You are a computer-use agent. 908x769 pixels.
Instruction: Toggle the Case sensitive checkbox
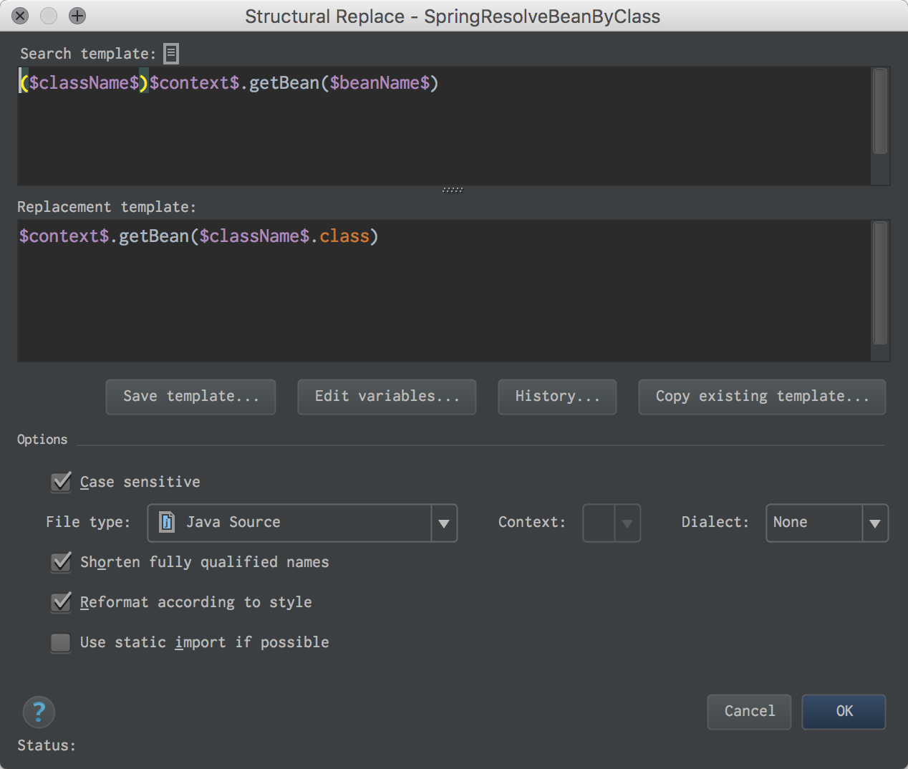pyautogui.click(x=62, y=482)
